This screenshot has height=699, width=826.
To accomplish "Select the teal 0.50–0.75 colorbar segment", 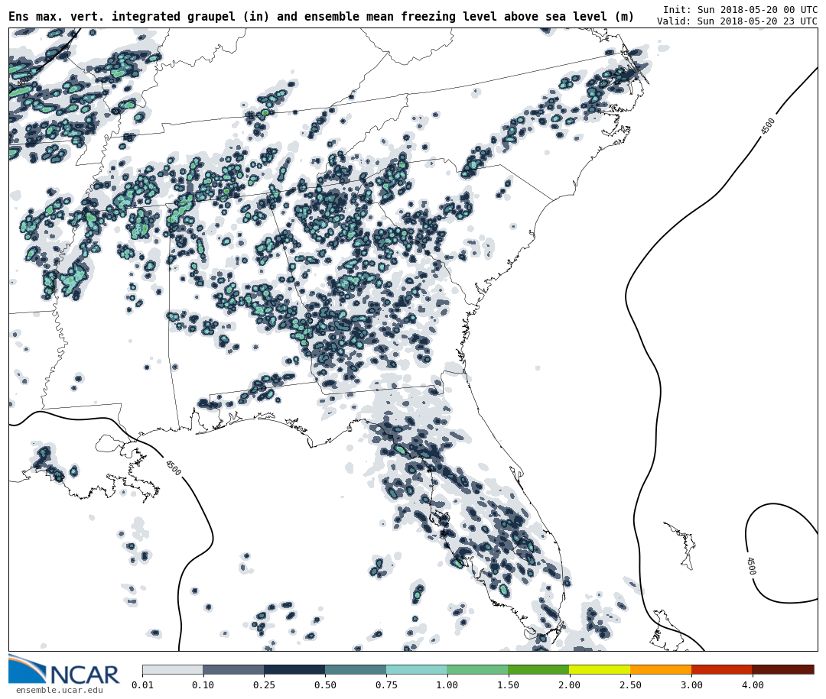I will pos(356,669).
